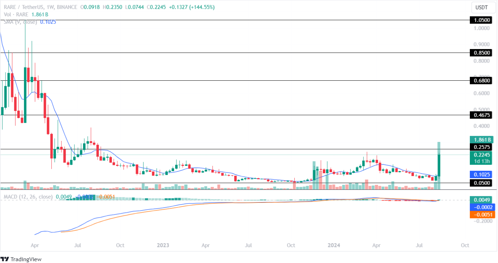The image size is (498, 263).
Task: Select the SMA 0.1025 indicator legend
Action: click(30, 22)
